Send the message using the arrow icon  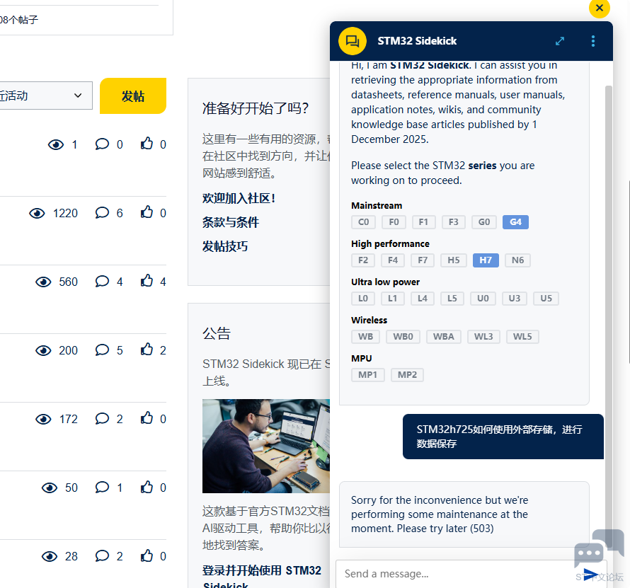590,575
